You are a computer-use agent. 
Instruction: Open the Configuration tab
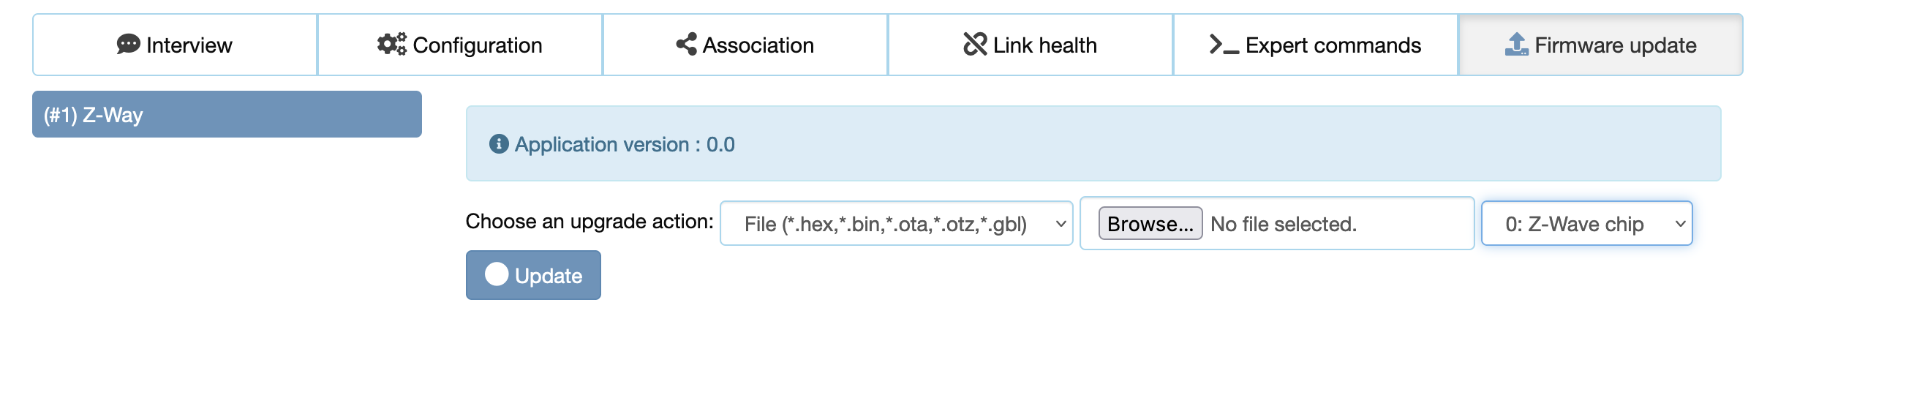pyautogui.click(x=478, y=45)
